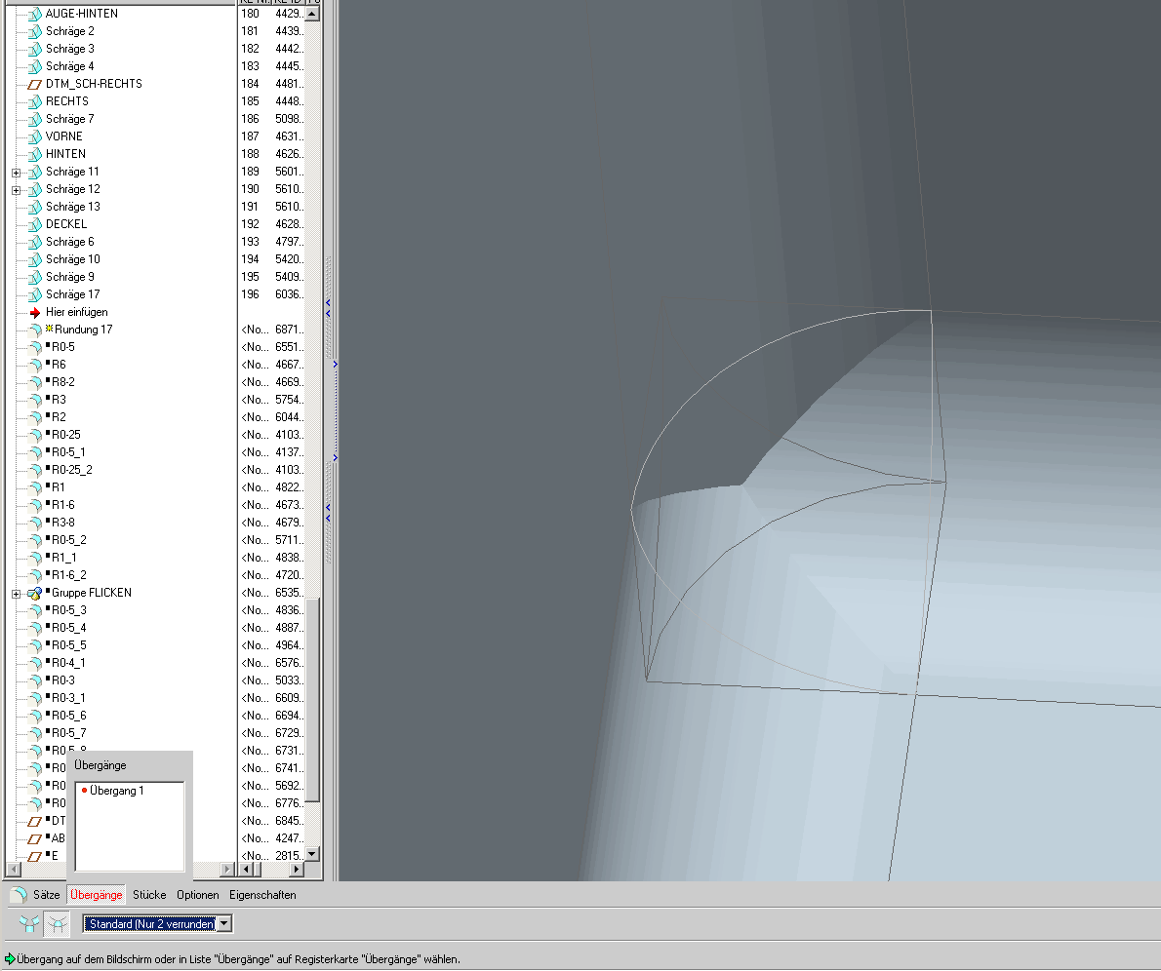This screenshot has height=971, width=1161.
Task: Toggle the transition mode button
Action: [57, 923]
